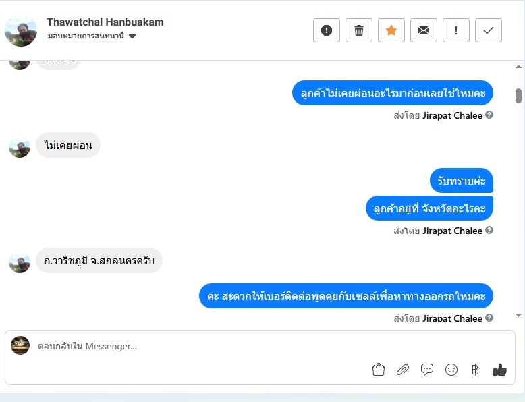Open the assign conversation dropdown arrow

132,36
